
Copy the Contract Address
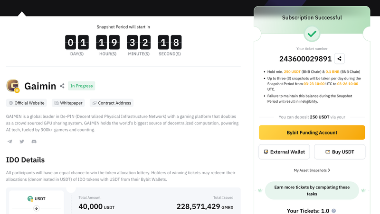click(x=112, y=103)
